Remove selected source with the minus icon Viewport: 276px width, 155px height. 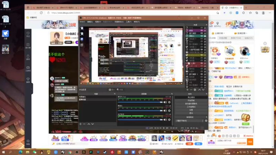[x=191, y=90]
